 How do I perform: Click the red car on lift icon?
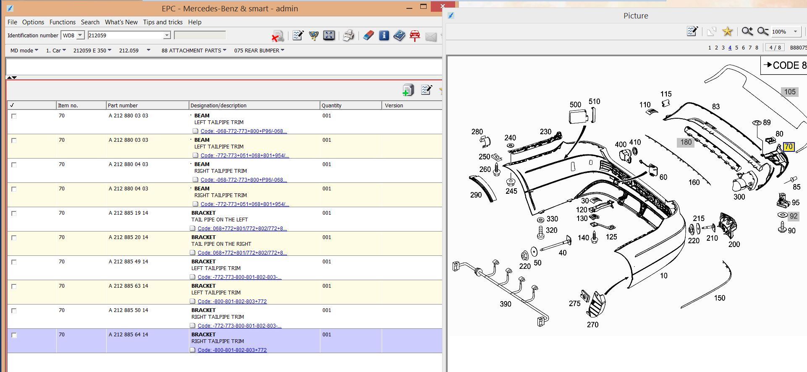415,36
